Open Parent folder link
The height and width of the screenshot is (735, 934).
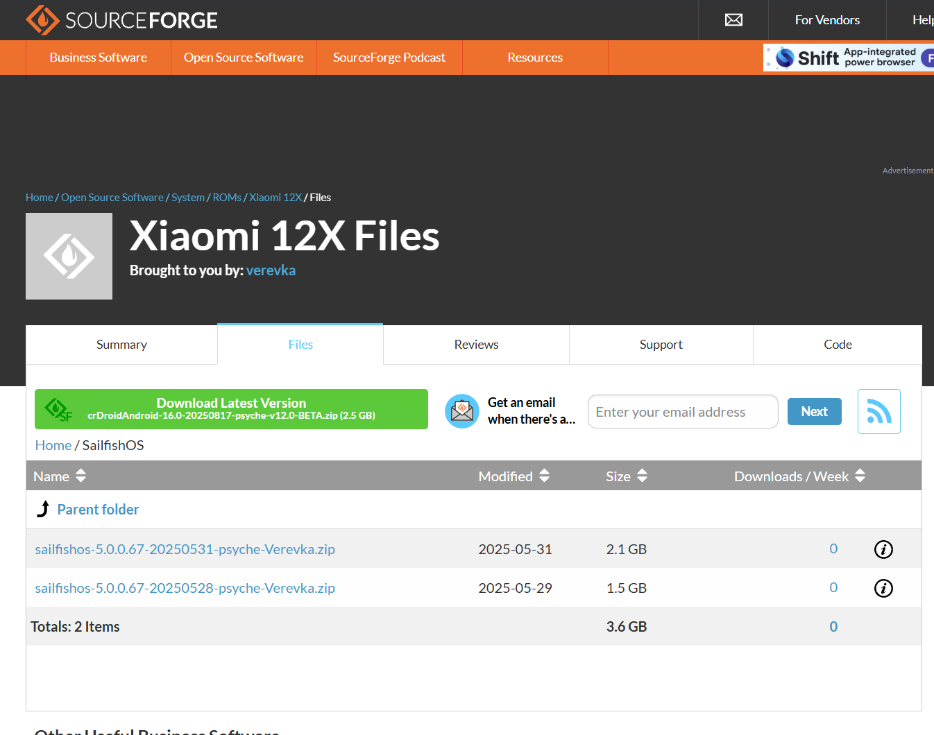(x=98, y=510)
